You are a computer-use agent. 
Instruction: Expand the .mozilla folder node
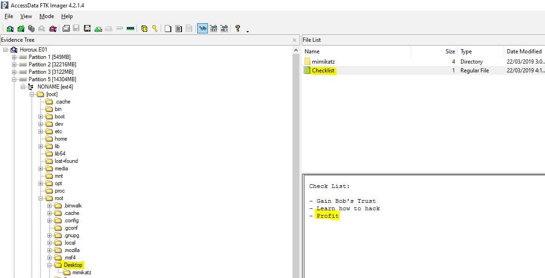tap(49, 250)
